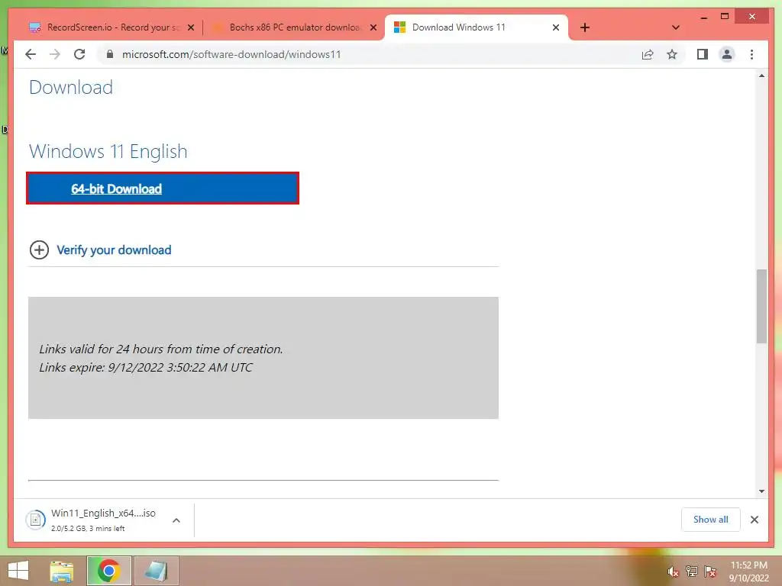The height and width of the screenshot is (586, 782).
Task: Expand the download item options chevron
Action: pos(176,520)
